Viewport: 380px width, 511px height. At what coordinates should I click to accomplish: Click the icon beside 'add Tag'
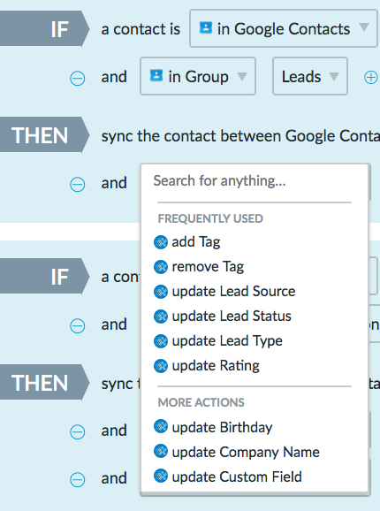tap(161, 242)
